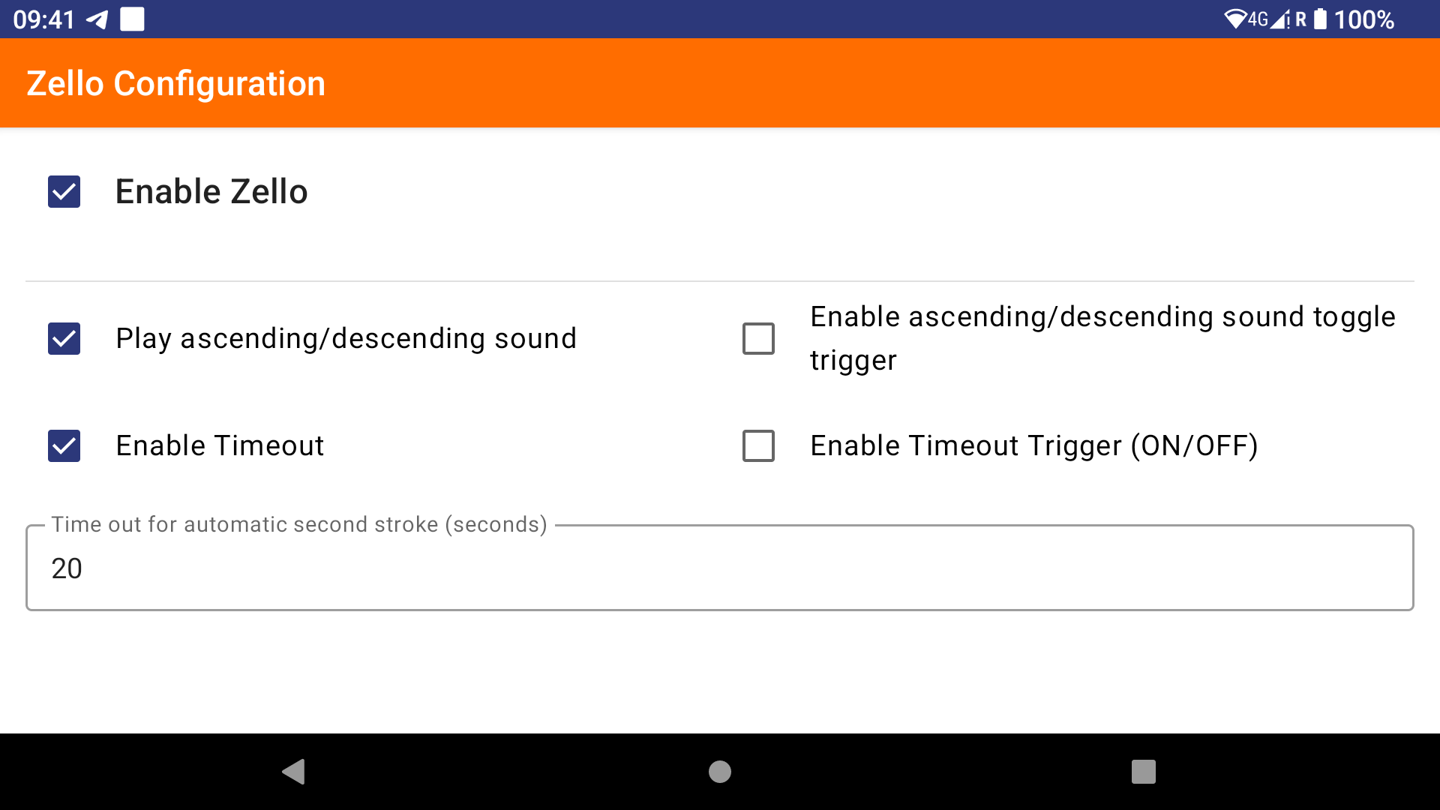Image resolution: width=1440 pixels, height=810 pixels.
Task: Open recent apps with the square button
Action: pos(1143,771)
